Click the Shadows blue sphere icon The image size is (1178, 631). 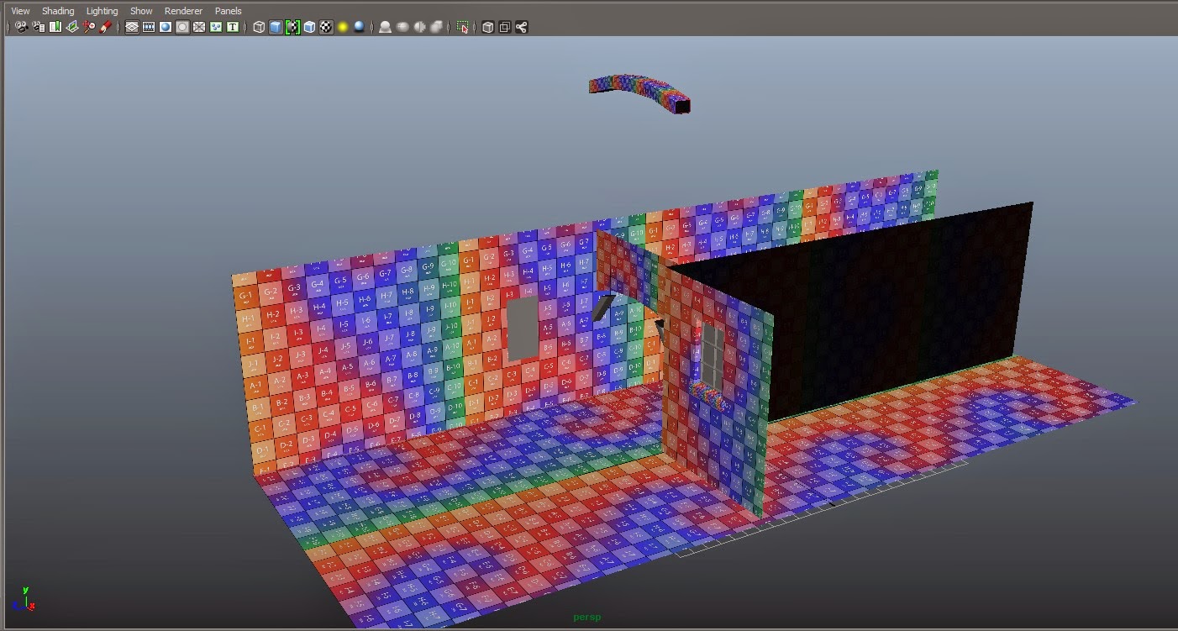click(360, 27)
